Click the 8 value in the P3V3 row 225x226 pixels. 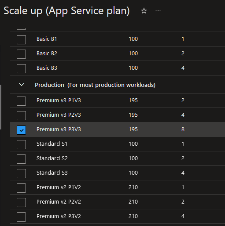click(183, 129)
